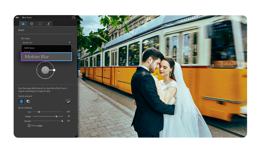Open the Blur type dropdown
The height and width of the screenshot is (151, 257).
point(47,43)
